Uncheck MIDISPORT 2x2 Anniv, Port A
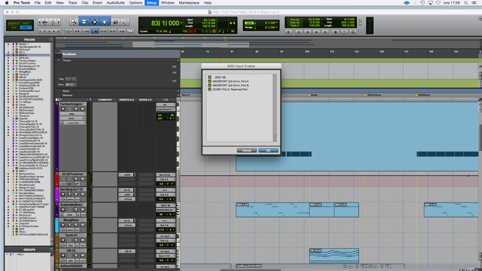The image size is (482, 271). tap(210, 81)
